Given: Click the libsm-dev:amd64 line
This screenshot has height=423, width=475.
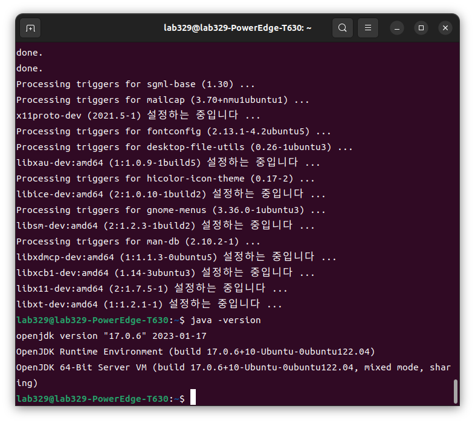Looking at the screenshot, I should tap(166, 226).
